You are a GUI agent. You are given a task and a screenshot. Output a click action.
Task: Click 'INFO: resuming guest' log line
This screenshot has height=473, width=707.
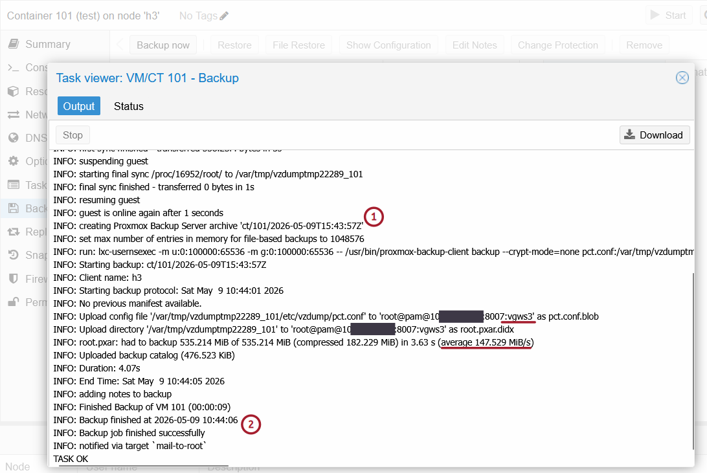click(x=96, y=199)
